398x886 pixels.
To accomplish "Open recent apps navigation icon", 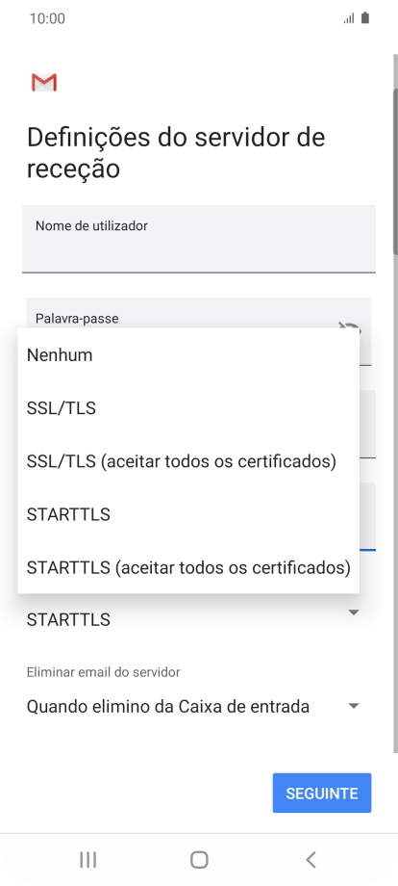I will (x=87, y=860).
